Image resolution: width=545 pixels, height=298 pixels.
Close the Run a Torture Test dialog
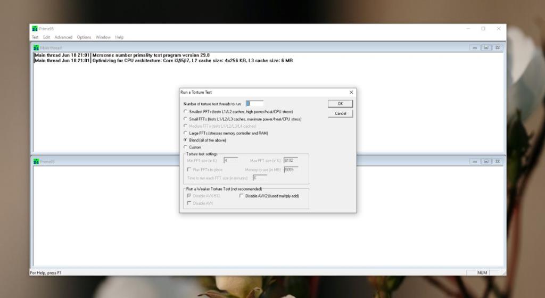pos(351,93)
